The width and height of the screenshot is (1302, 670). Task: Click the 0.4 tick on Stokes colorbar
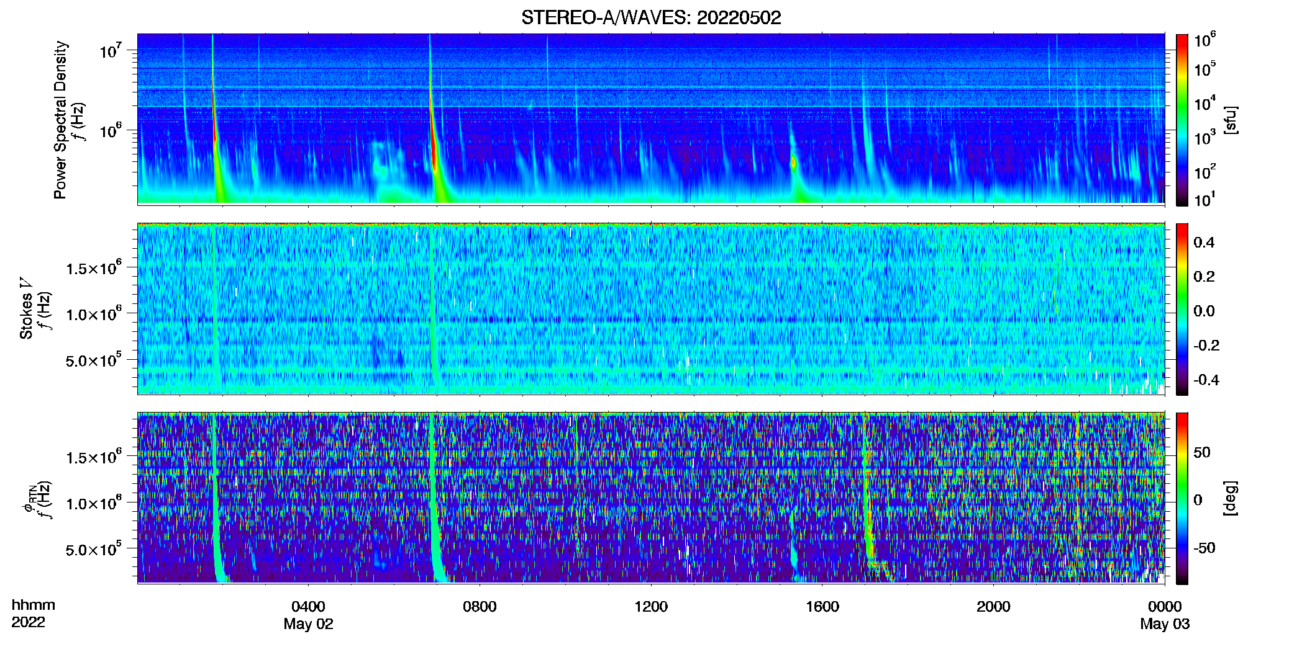pyautogui.click(x=1204, y=243)
